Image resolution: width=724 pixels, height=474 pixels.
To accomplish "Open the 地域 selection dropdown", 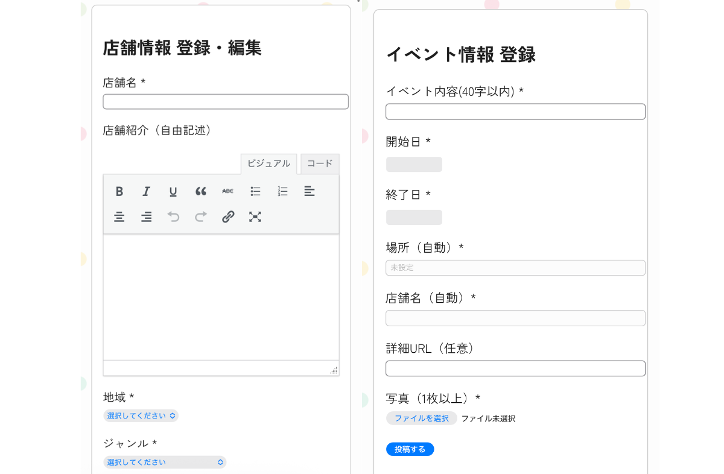I will pyautogui.click(x=141, y=416).
